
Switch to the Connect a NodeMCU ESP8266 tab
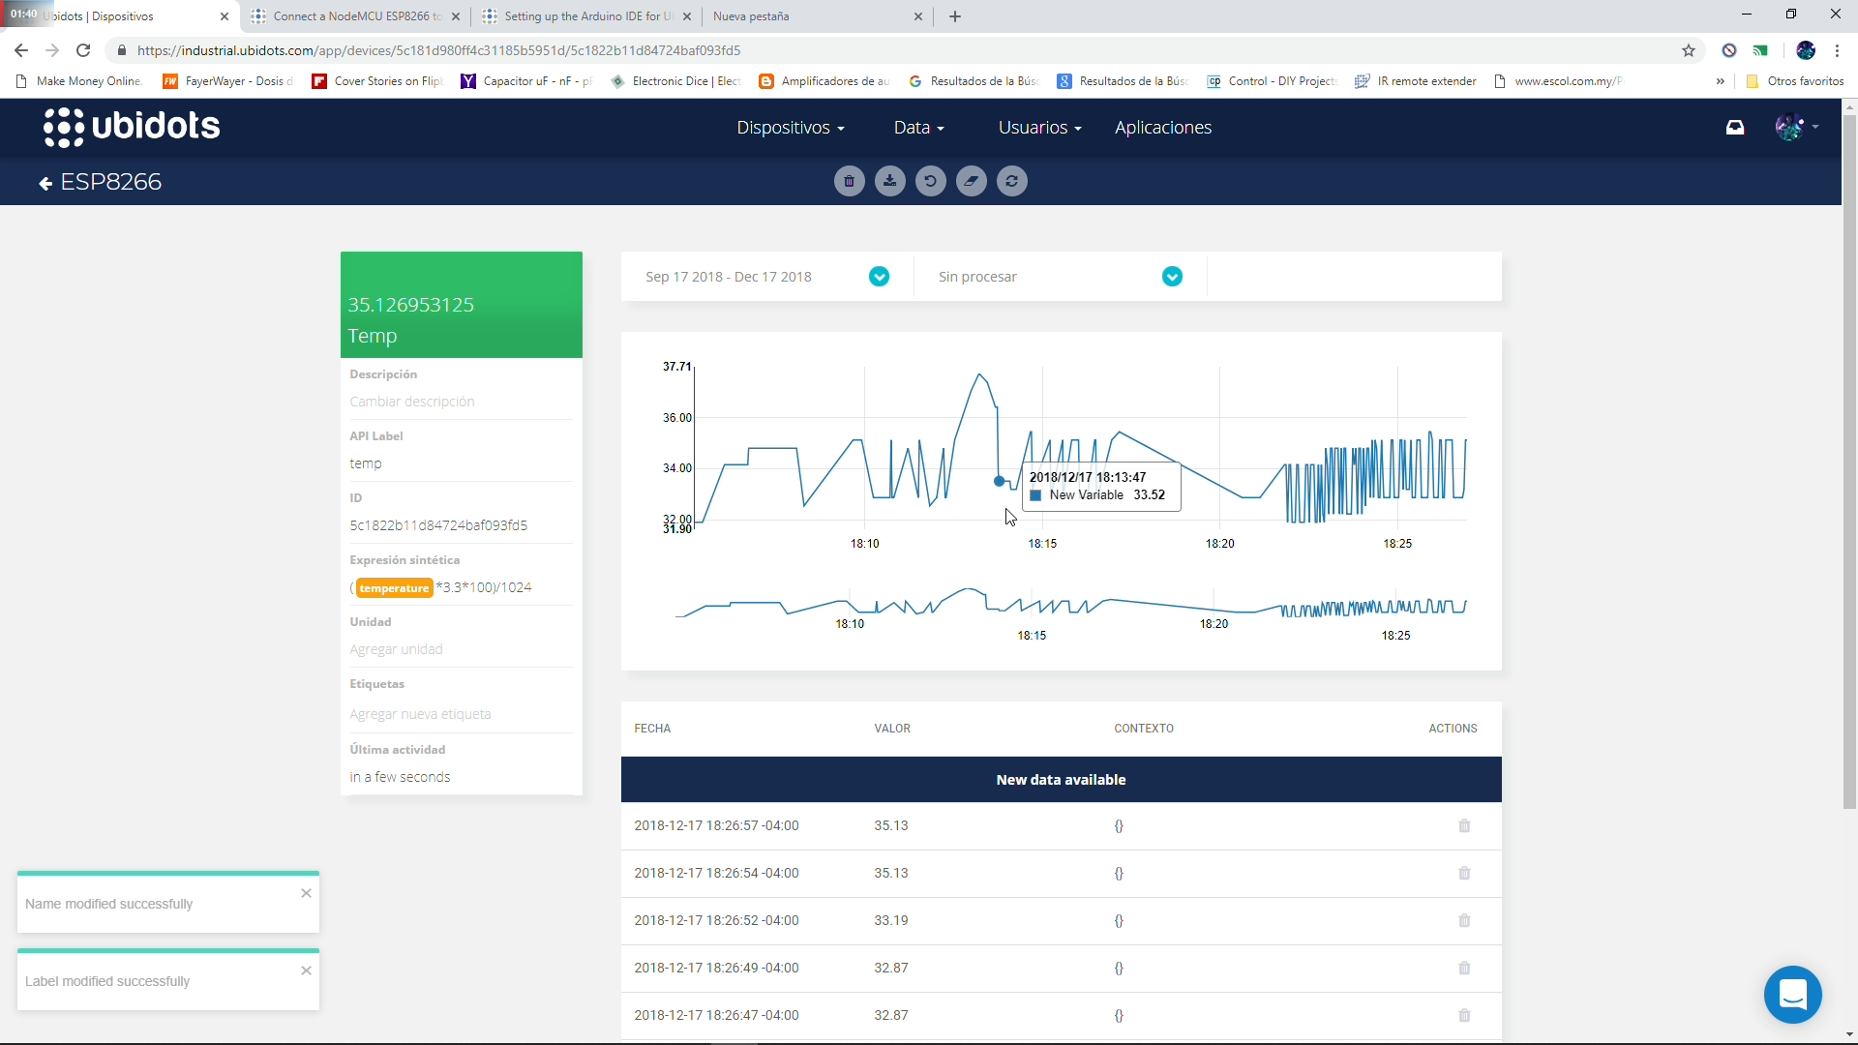355,16
